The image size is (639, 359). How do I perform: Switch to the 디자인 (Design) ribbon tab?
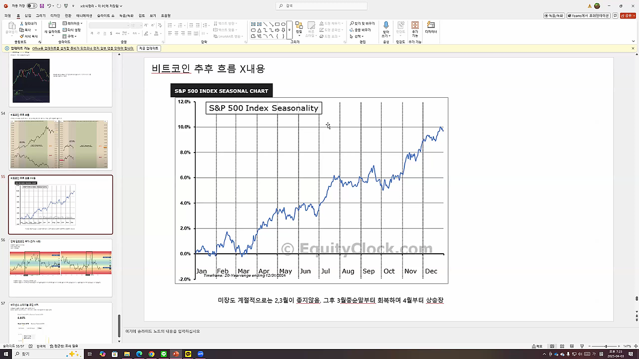(x=55, y=15)
